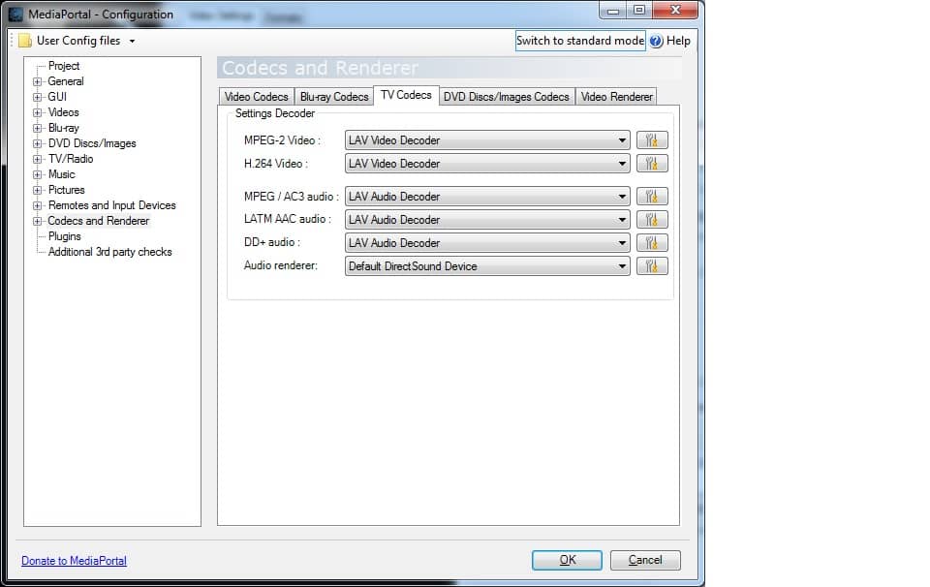Click the blue Help question mark icon

(x=656, y=41)
